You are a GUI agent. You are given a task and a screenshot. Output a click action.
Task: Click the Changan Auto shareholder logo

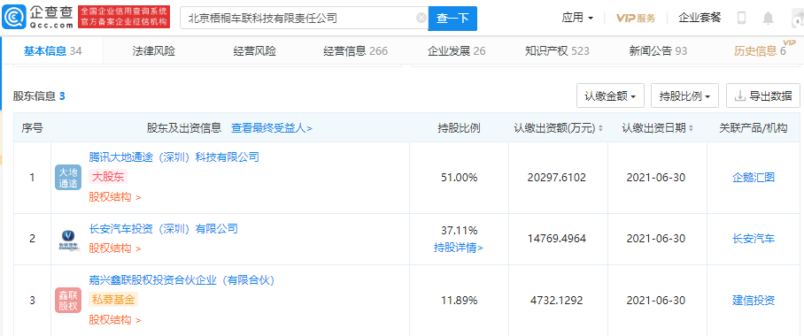coord(68,240)
